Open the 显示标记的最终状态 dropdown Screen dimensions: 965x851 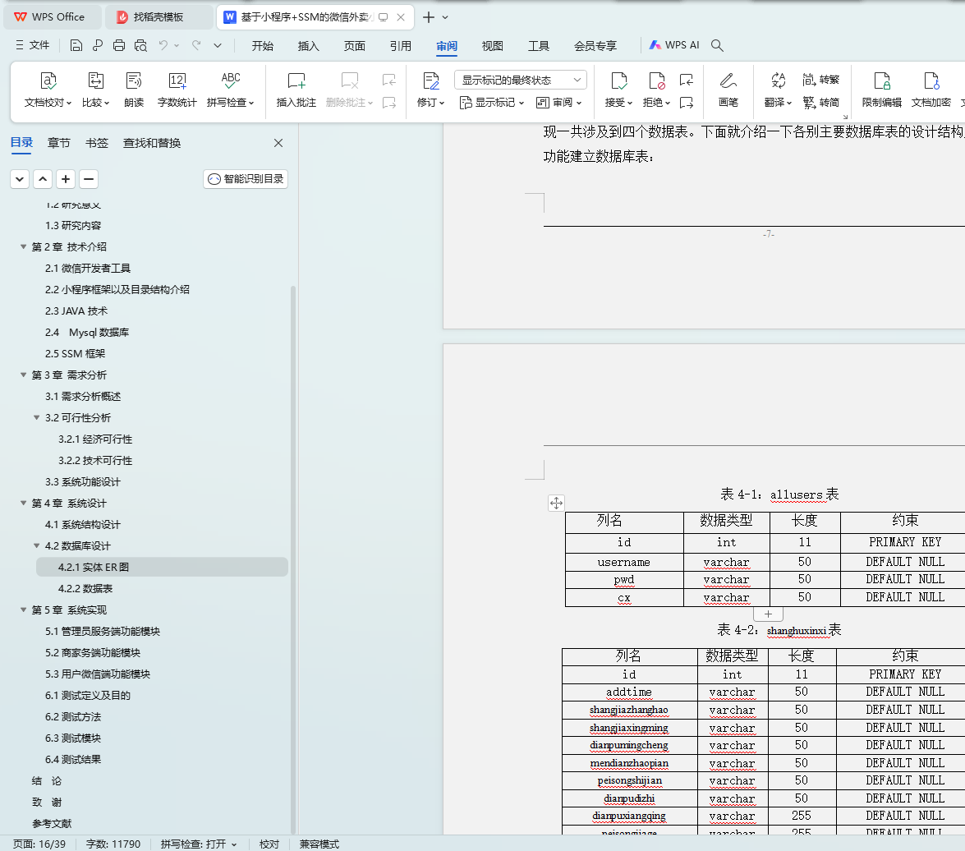(x=521, y=80)
